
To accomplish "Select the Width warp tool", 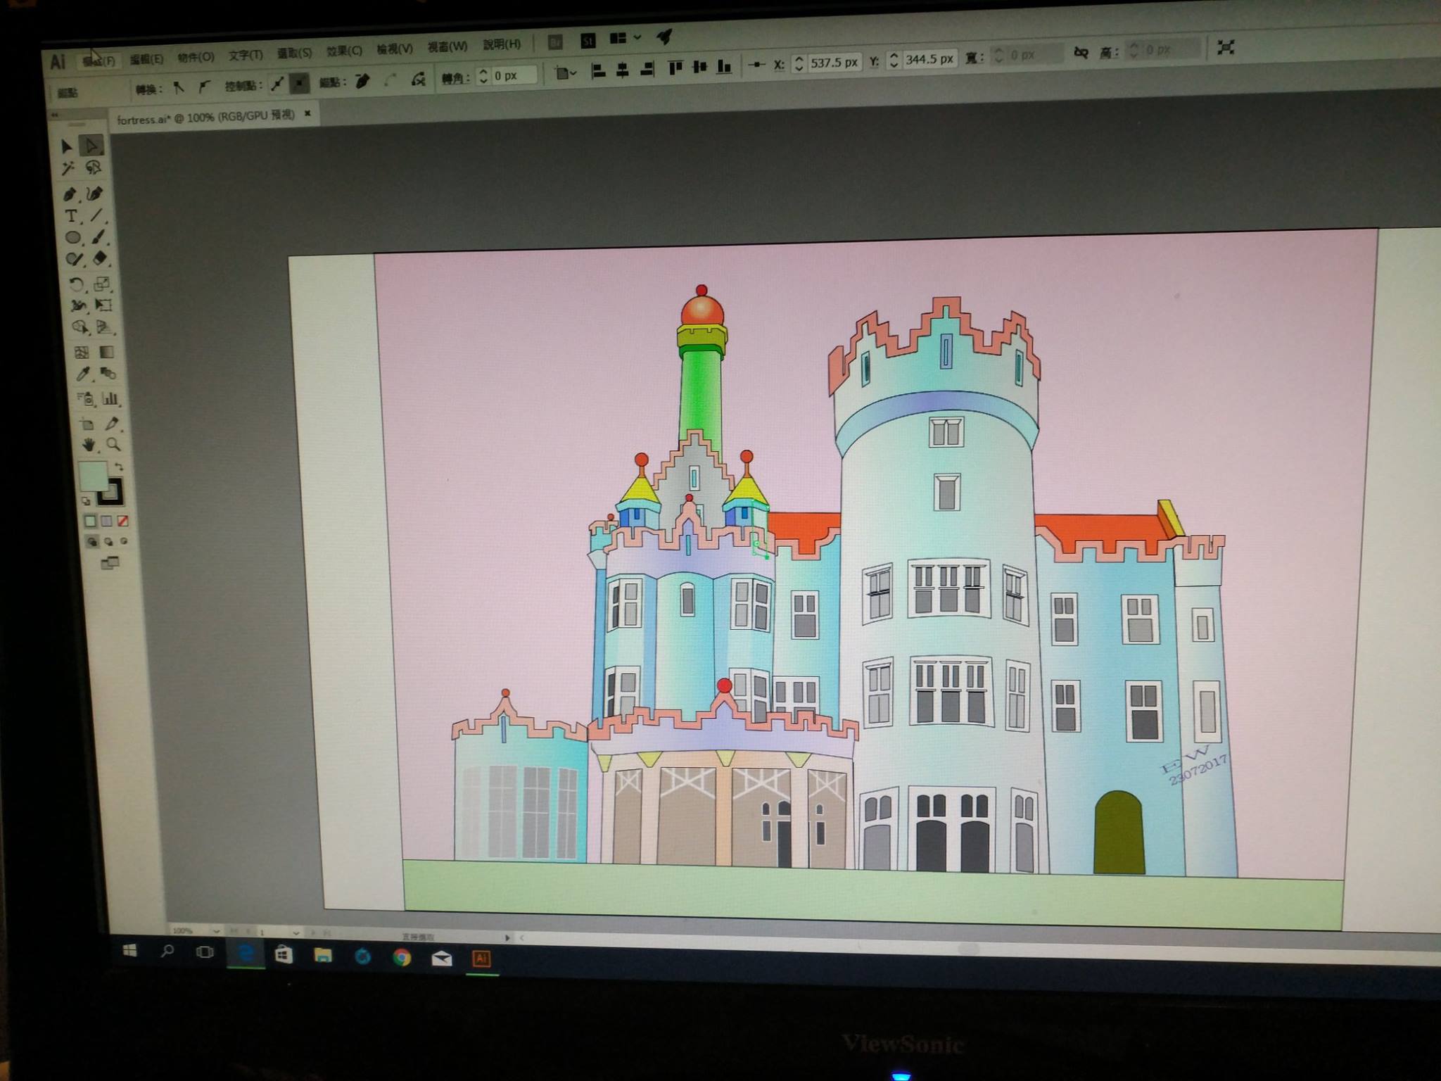I will [77, 307].
